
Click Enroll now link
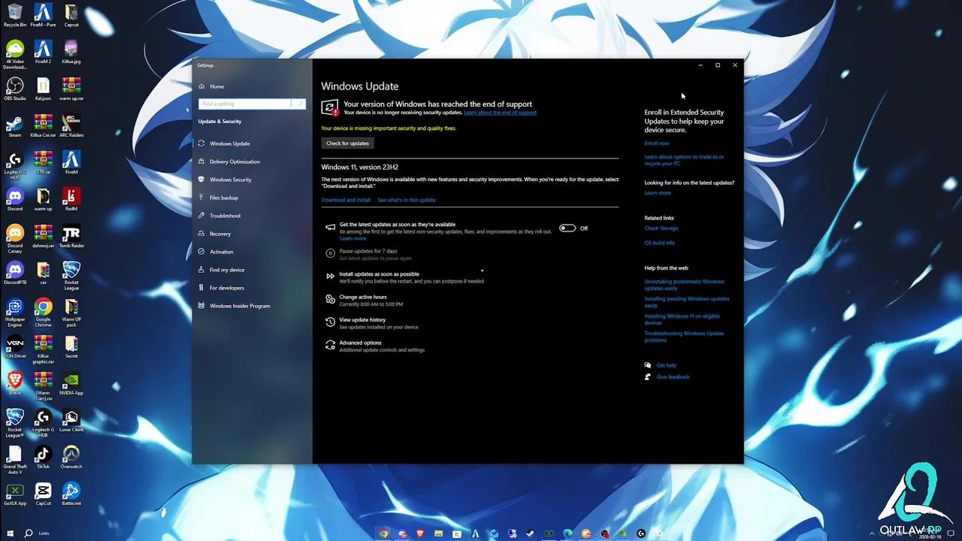[x=656, y=144]
